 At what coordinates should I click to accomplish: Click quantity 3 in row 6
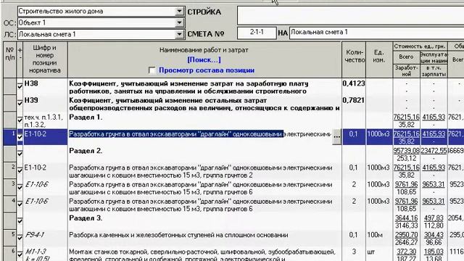point(354,252)
